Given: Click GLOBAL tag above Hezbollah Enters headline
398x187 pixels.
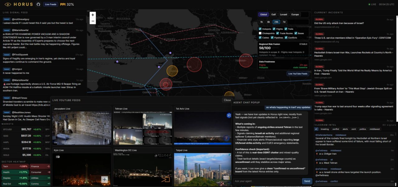Looking at the screenshot, I should point(319,49).
